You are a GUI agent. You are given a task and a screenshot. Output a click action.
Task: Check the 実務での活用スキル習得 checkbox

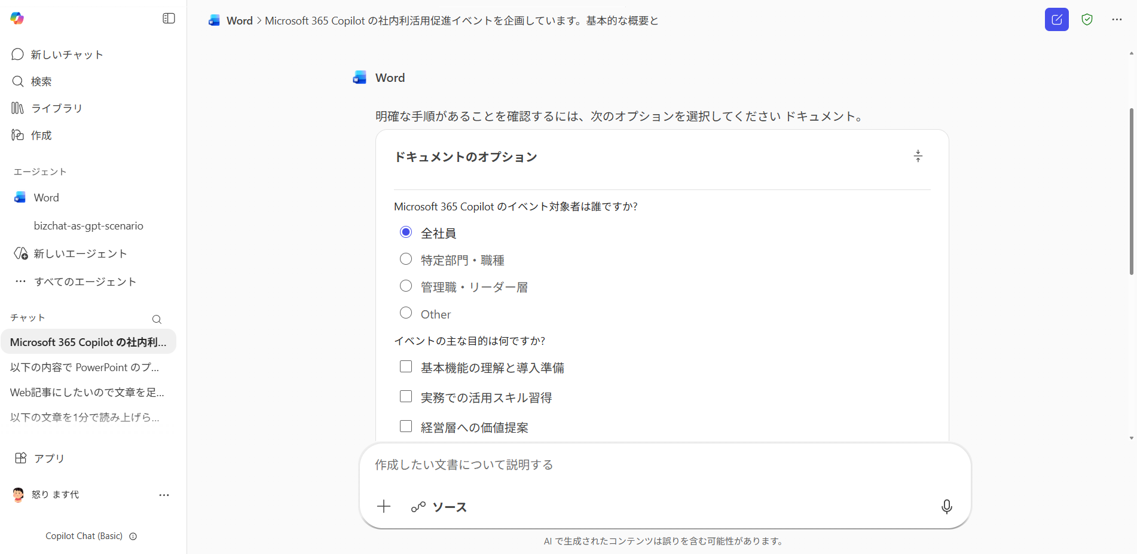click(x=406, y=397)
